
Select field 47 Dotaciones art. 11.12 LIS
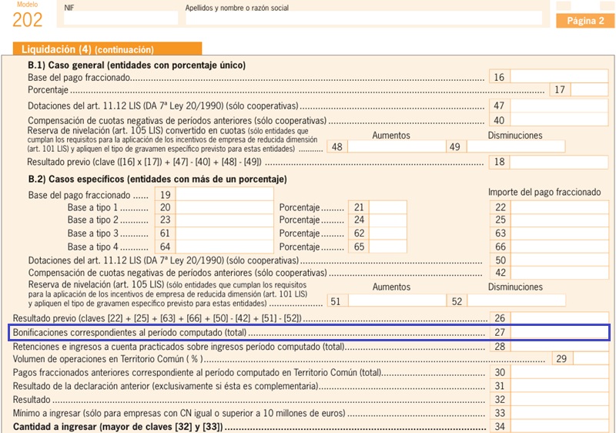[559, 106]
